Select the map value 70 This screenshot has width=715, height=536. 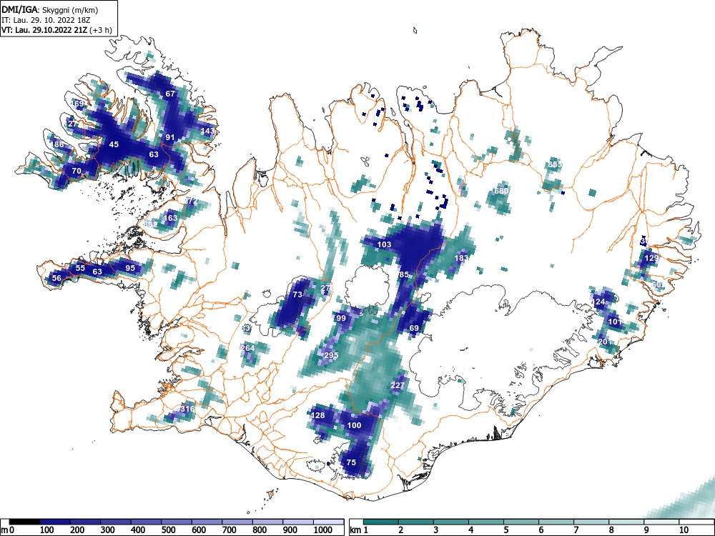pyautogui.click(x=77, y=172)
